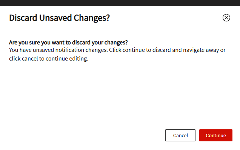Dismiss the dialog via the X circle icon

tap(226, 18)
